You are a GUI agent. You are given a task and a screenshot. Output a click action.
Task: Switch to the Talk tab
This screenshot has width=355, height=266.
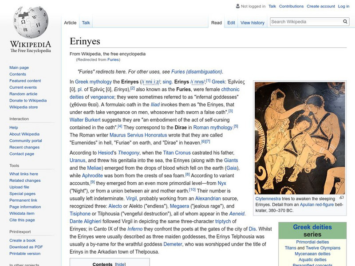coord(86,23)
